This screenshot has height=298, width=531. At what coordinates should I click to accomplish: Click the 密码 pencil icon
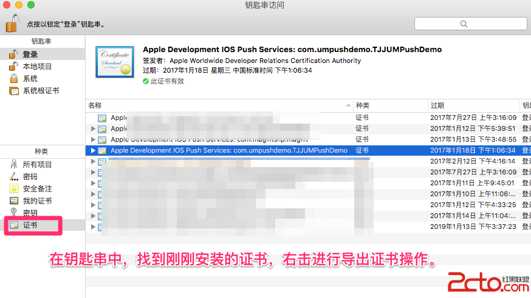click(14, 176)
